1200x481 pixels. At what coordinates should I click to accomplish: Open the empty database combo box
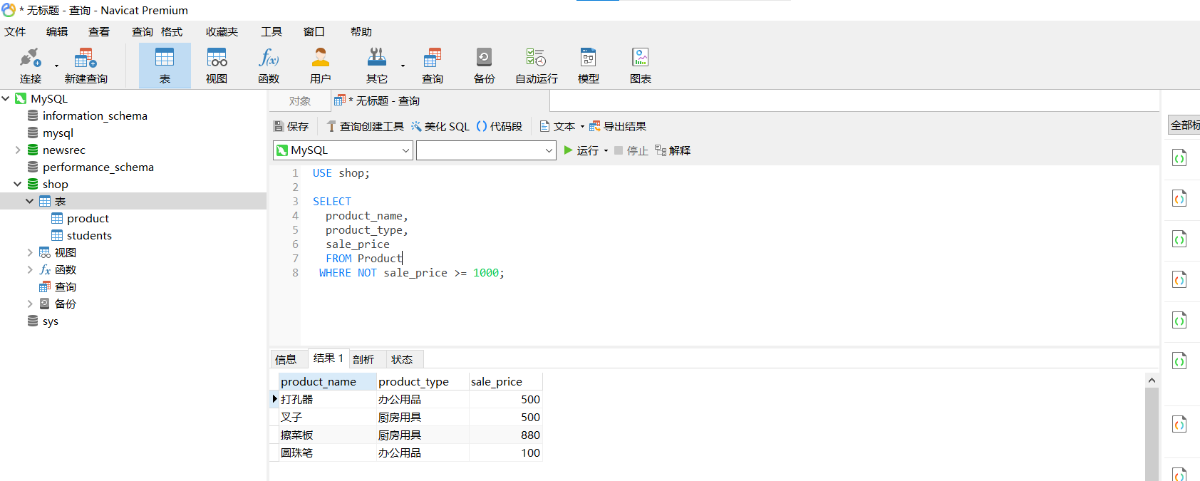point(486,150)
